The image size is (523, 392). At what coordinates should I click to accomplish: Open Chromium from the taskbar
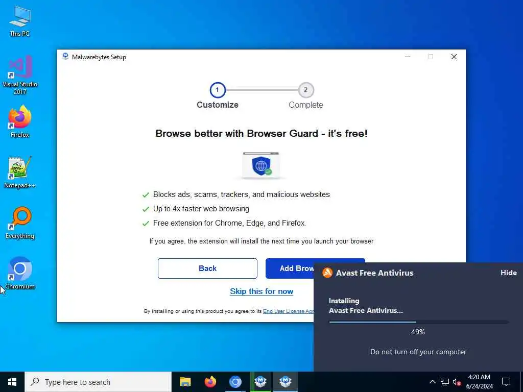tap(235, 382)
